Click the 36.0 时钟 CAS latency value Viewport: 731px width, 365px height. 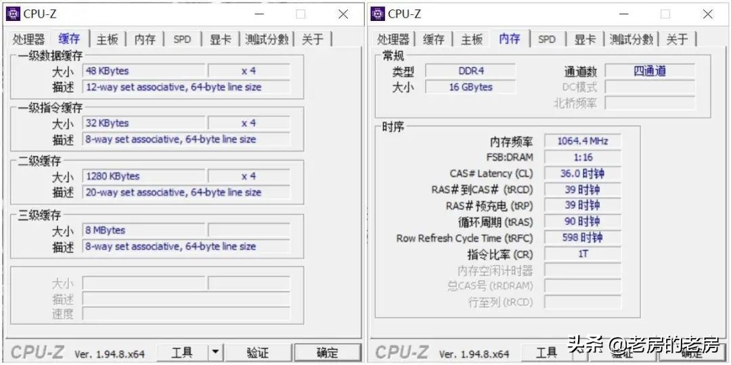(x=582, y=174)
